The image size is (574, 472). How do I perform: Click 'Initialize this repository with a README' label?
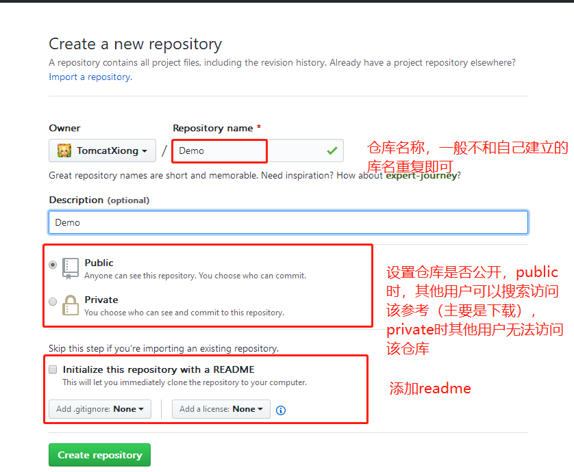158,369
